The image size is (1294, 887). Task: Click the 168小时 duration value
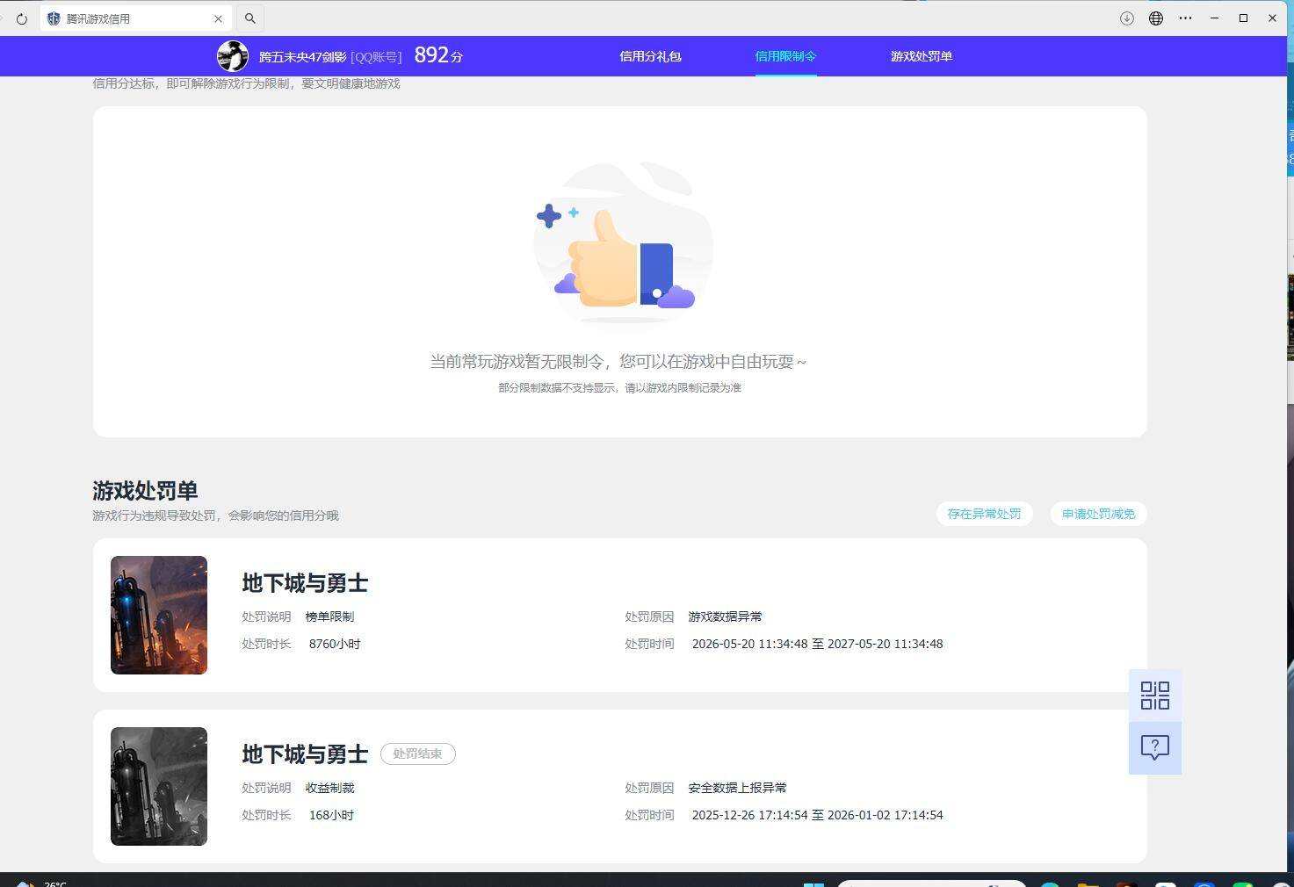[331, 815]
